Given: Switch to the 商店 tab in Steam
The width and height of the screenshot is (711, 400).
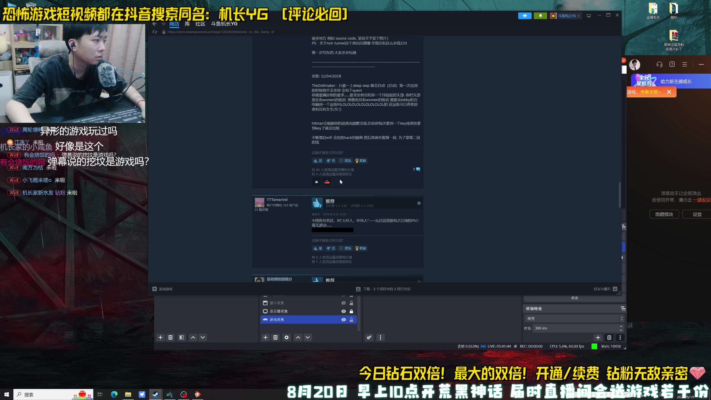Looking at the screenshot, I should 174,24.
